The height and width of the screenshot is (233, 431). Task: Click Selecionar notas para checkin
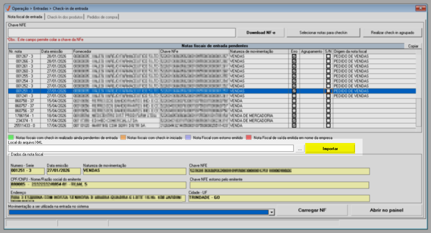323,33
